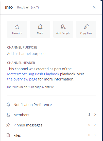Click the Add People icon
Viewport: 103px width, 141px height.
click(x=63, y=27)
